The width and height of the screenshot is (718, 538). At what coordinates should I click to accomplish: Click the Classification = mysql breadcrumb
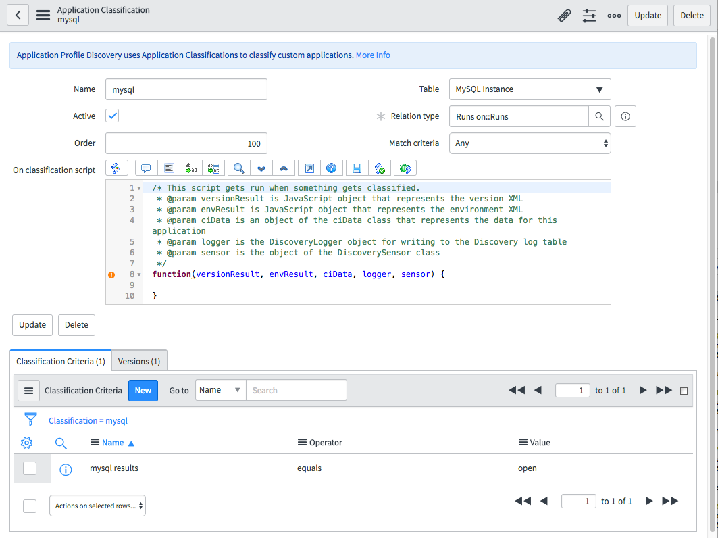pyautogui.click(x=88, y=420)
